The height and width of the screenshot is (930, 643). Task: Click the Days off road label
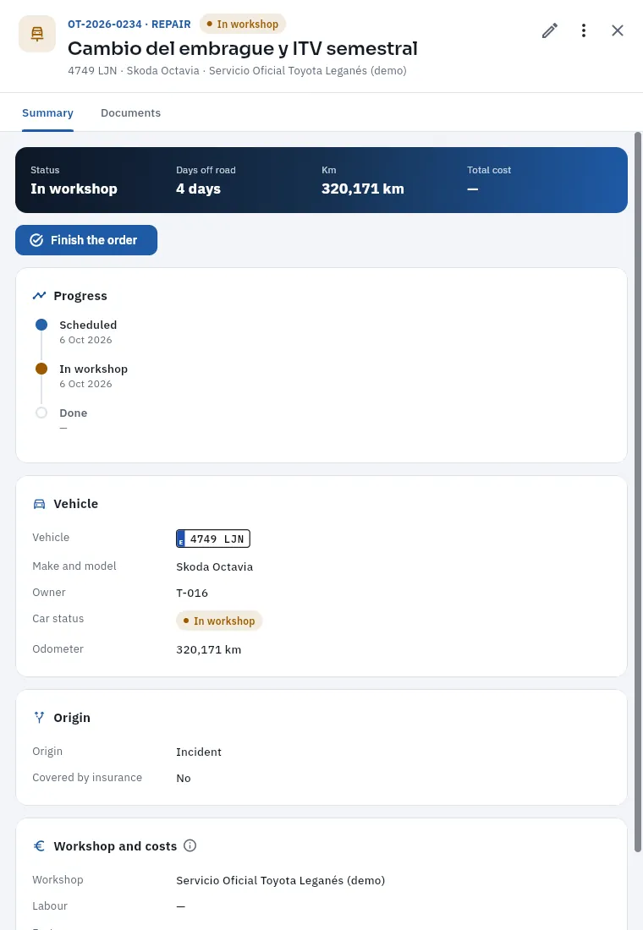point(206,170)
